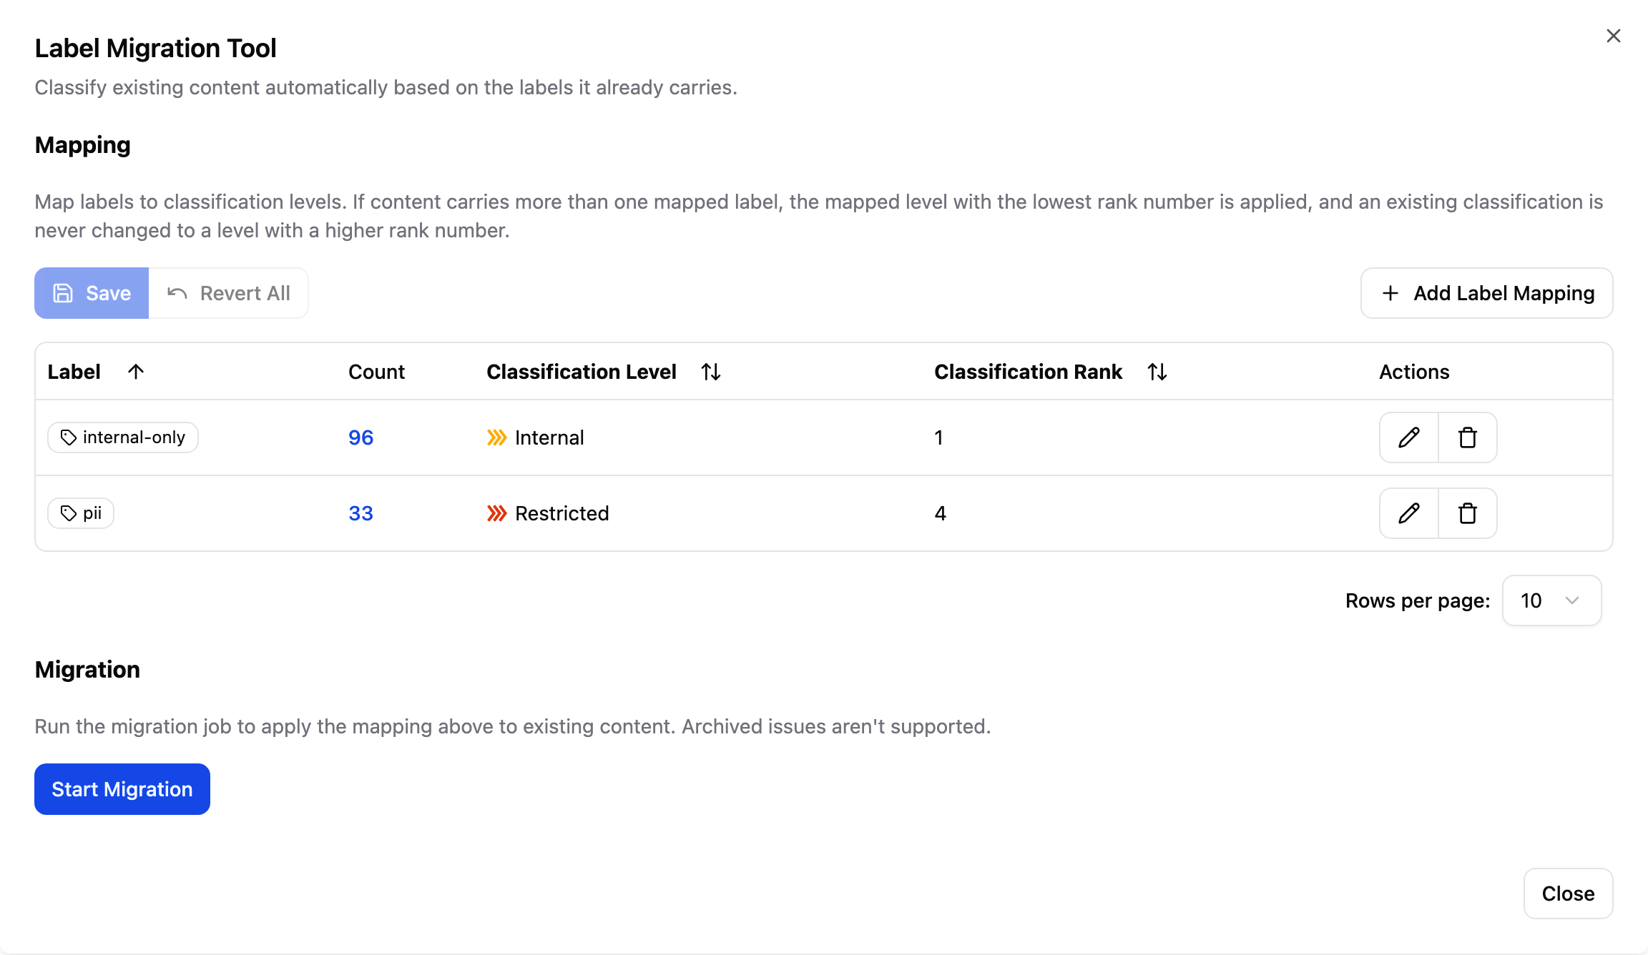Sort by Classification Rank arrows
This screenshot has height=955, width=1648.
click(x=1157, y=372)
